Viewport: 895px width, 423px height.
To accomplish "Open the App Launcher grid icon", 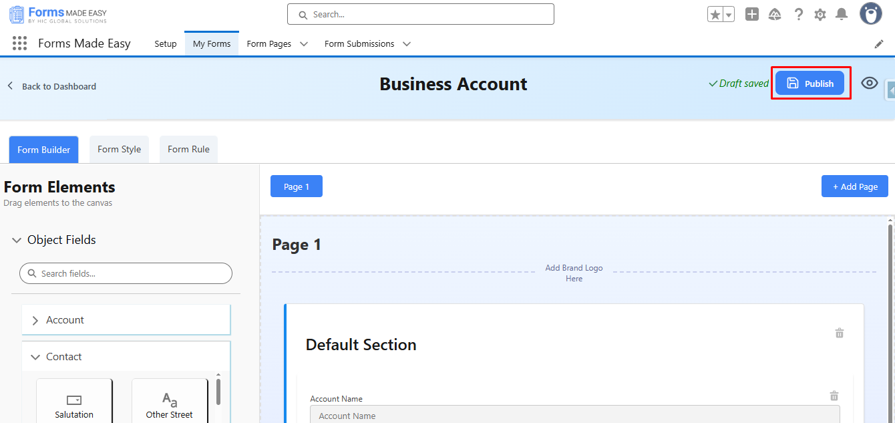I will pyautogui.click(x=20, y=43).
